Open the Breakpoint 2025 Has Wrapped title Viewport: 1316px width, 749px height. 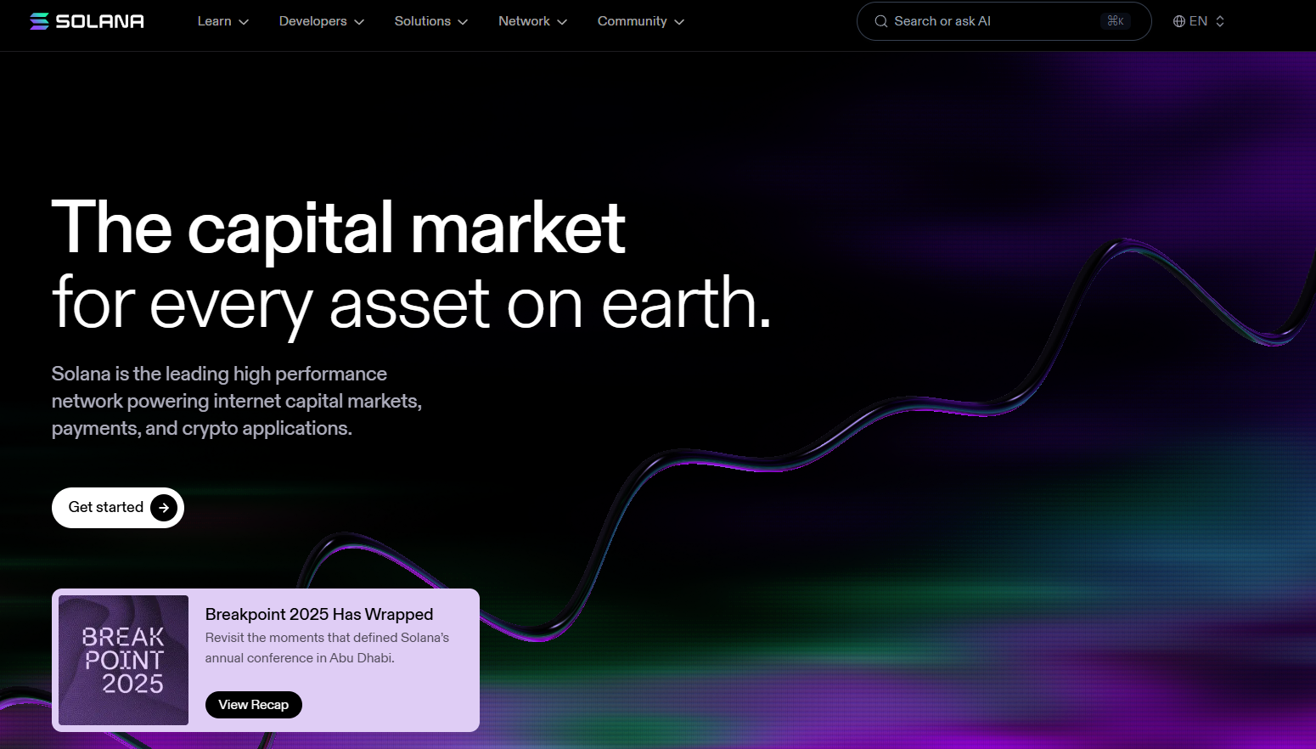(319, 614)
